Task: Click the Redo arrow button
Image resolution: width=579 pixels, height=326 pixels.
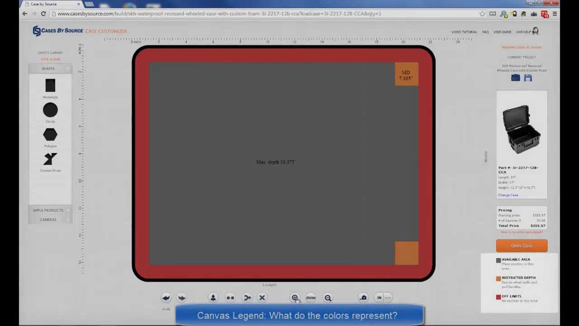Action: 181,297
